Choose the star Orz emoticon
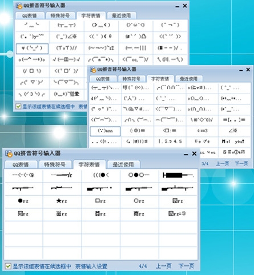 tap(62, 201)
